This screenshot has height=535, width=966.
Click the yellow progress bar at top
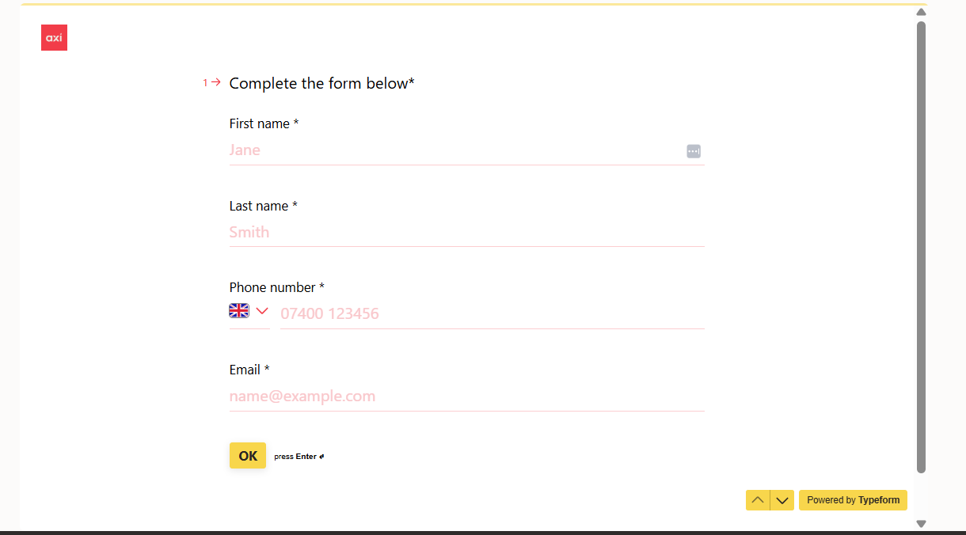click(x=473, y=5)
